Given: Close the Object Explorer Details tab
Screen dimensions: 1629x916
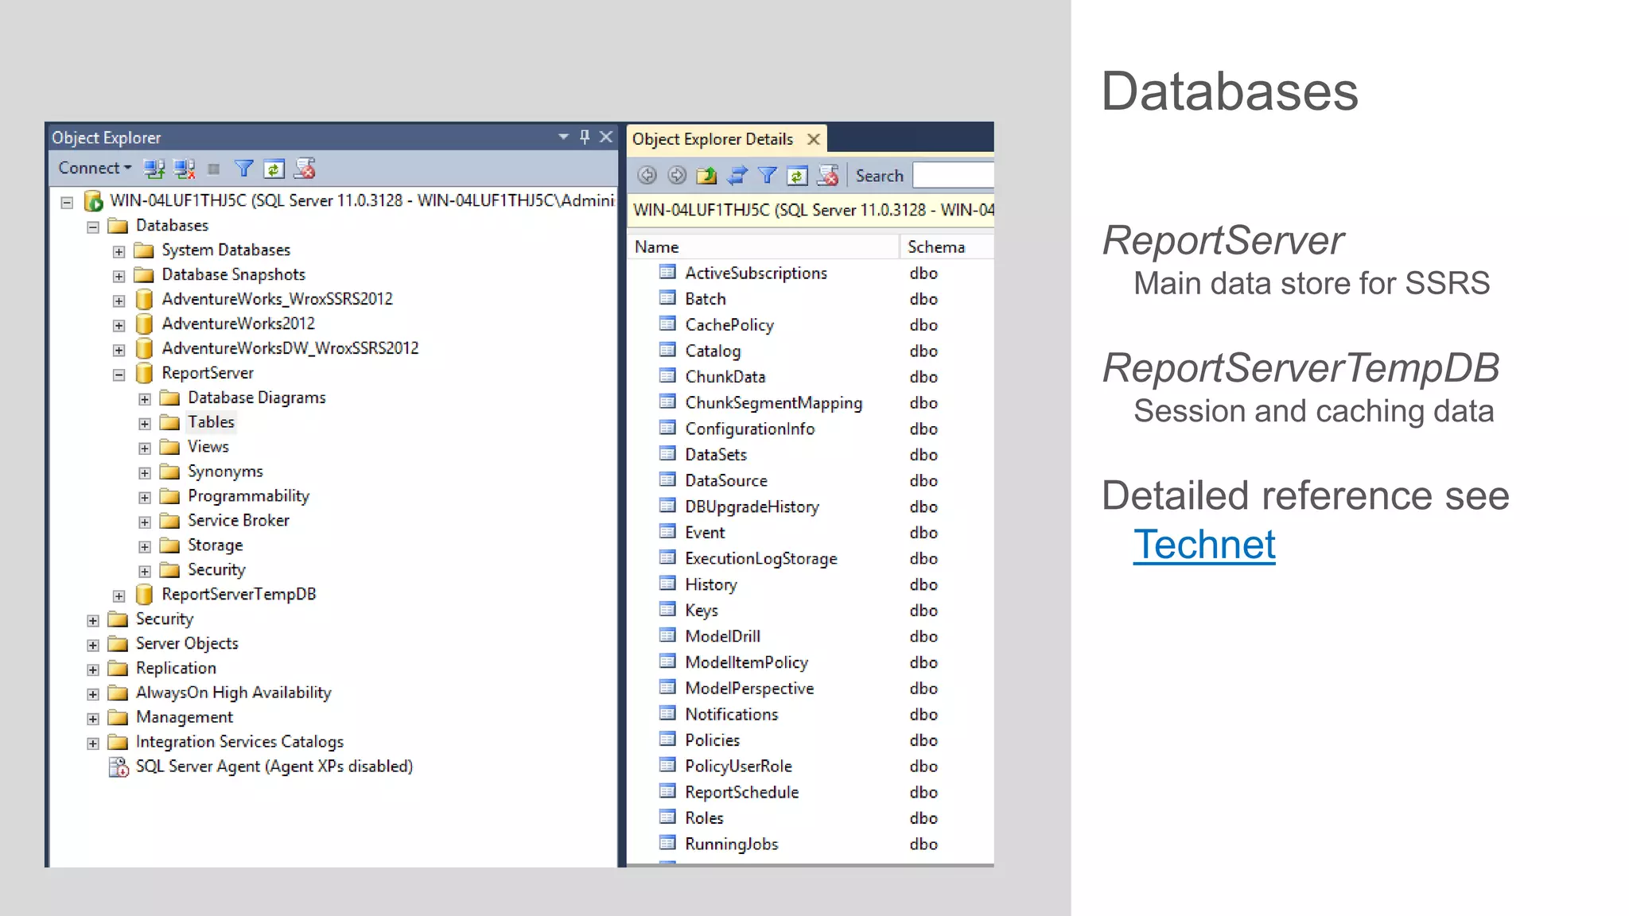Looking at the screenshot, I should [813, 139].
